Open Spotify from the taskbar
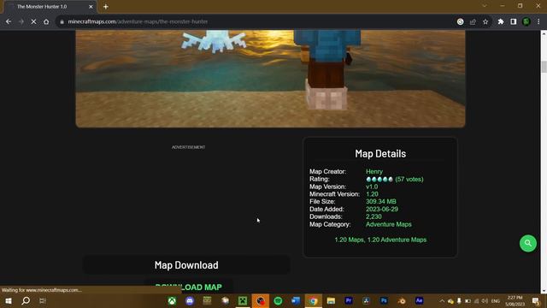The height and width of the screenshot is (308, 547). 278,300
